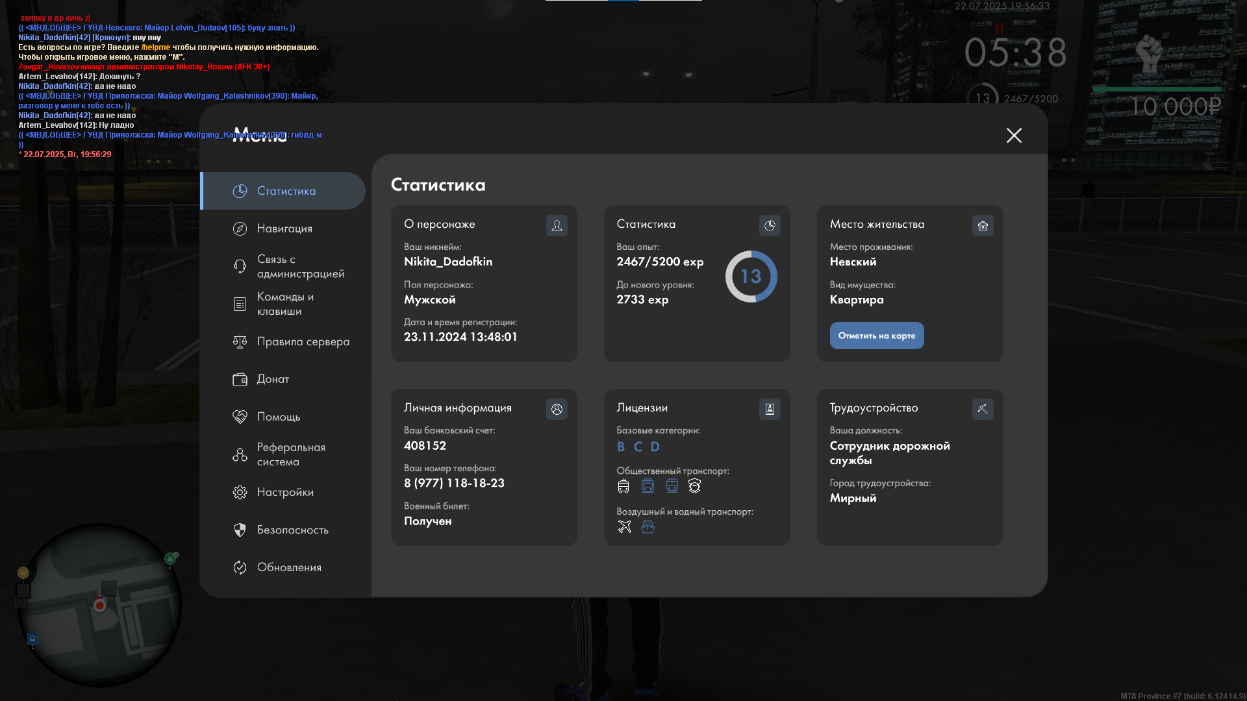Click the airplane license icon
This screenshot has height=701, width=1247.
coord(624,526)
